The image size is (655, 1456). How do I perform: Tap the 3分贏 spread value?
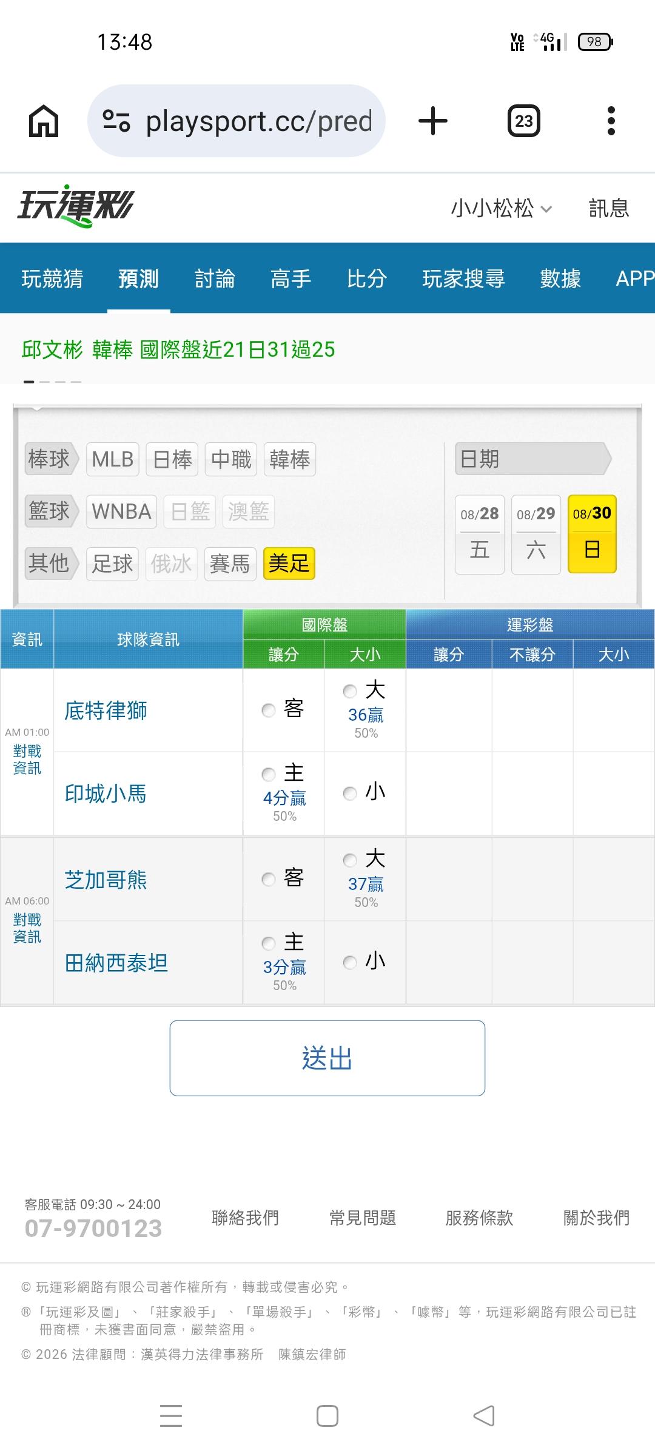pyautogui.click(x=284, y=968)
